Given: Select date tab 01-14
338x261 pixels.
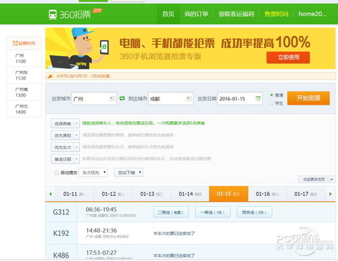Looking at the screenshot, I should 190,194.
